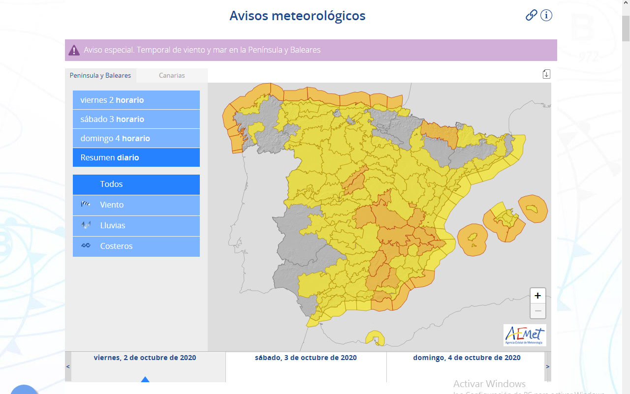Select sábado, 3 de octubre on timeline

click(306, 358)
